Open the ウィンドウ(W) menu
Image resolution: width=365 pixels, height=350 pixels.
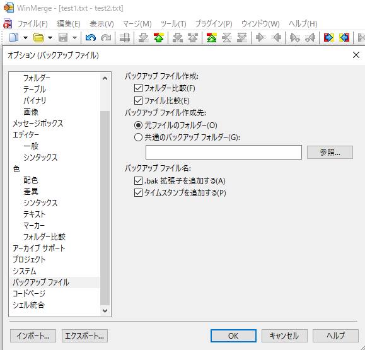[x=260, y=24]
